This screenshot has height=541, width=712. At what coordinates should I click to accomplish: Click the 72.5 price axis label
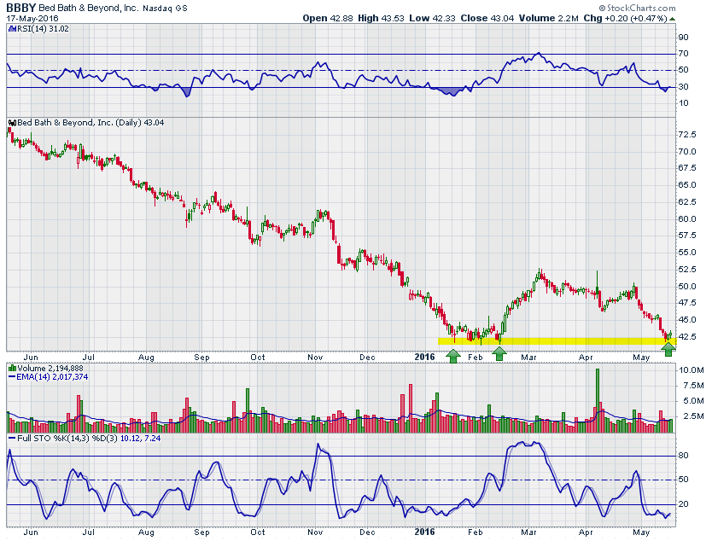pyautogui.click(x=687, y=135)
